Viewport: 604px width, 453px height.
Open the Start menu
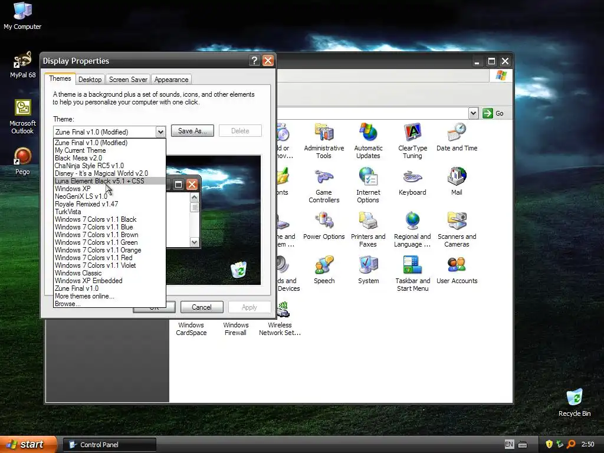pyautogui.click(x=28, y=445)
